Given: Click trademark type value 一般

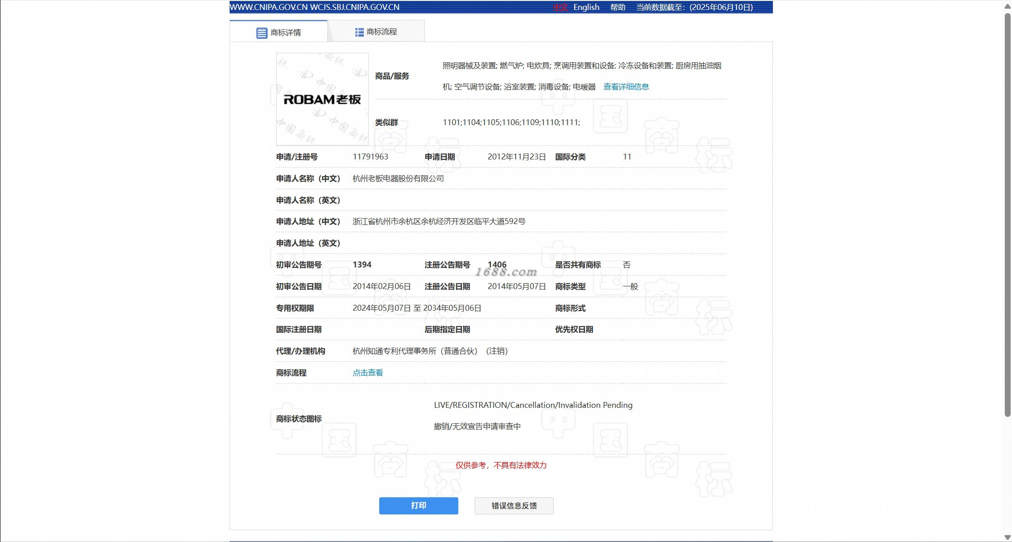Looking at the screenshot, I should [630, 286].
